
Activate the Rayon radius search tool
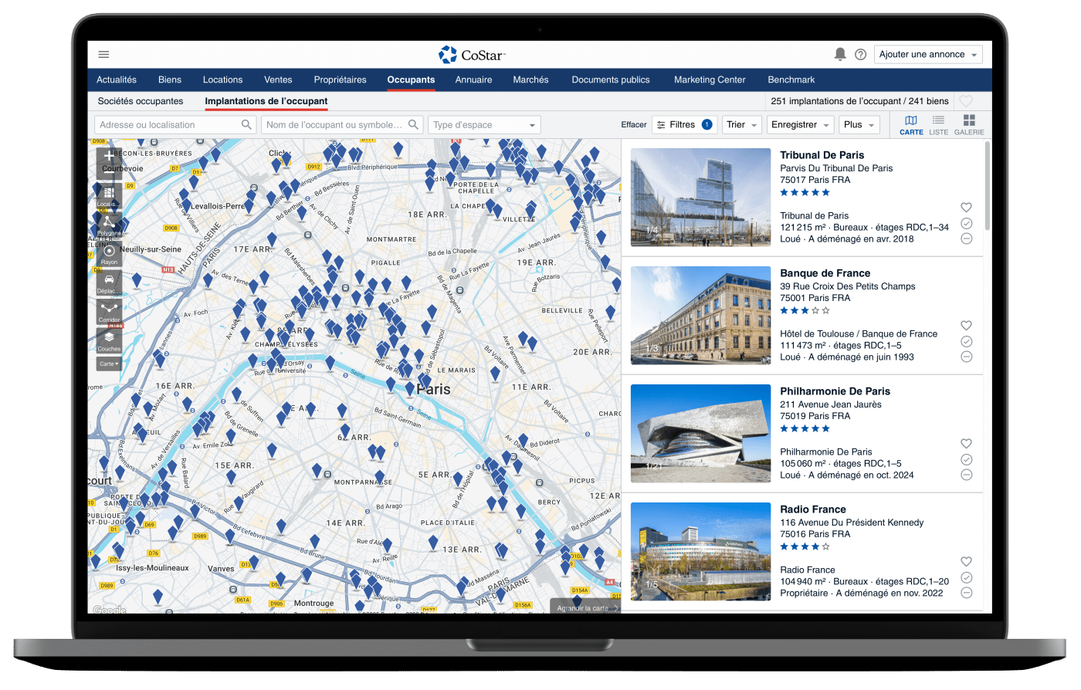[x=109, y=252]
